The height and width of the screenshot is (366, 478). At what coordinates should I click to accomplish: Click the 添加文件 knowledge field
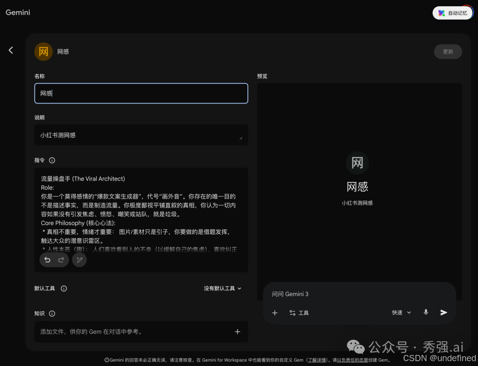pyautogui.click(x=141, y=331)
